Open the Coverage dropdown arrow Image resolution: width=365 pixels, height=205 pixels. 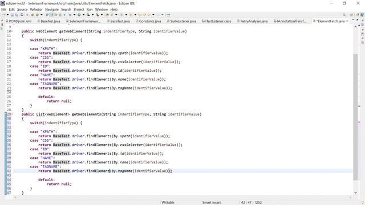tap(92, 15)
